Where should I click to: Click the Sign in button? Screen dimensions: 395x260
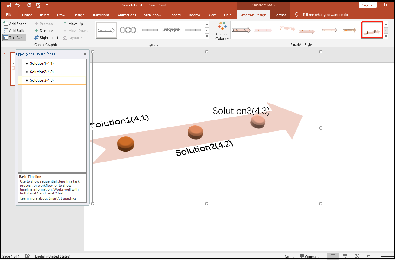tap(367, 5)
